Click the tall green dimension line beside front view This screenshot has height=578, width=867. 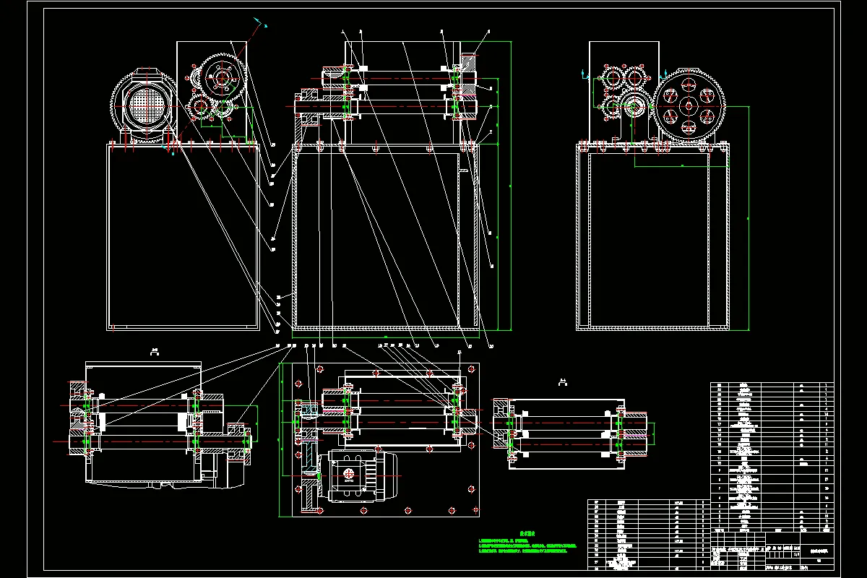[x=510, y=186]
